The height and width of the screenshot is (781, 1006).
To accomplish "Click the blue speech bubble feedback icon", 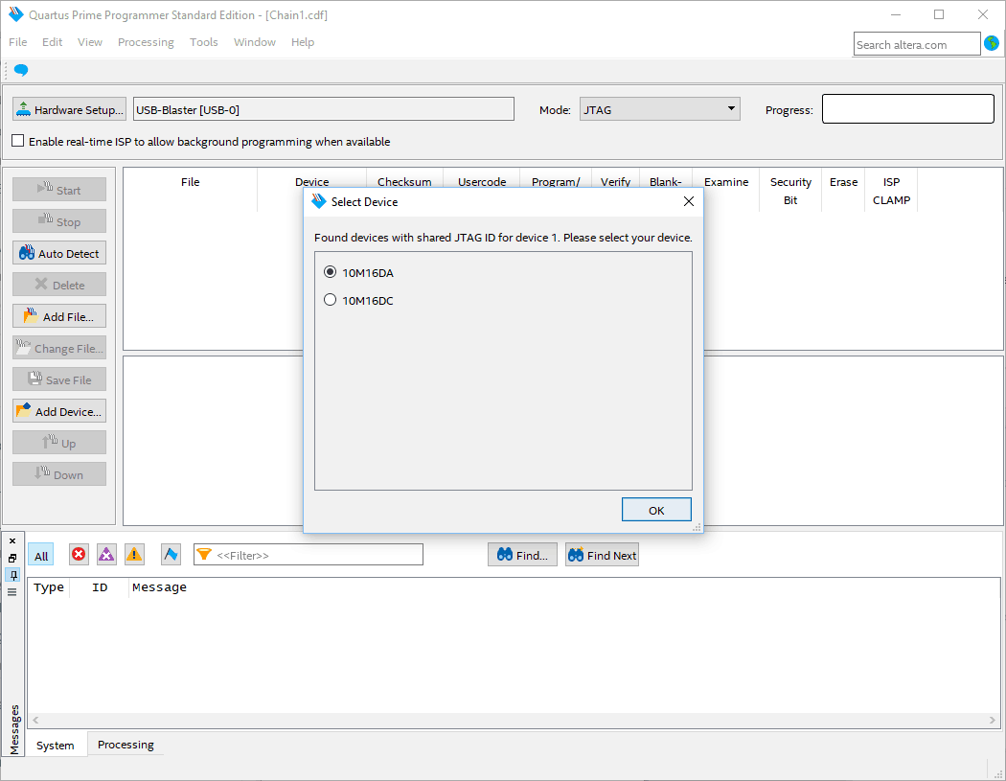I will (x=21, y=70).
